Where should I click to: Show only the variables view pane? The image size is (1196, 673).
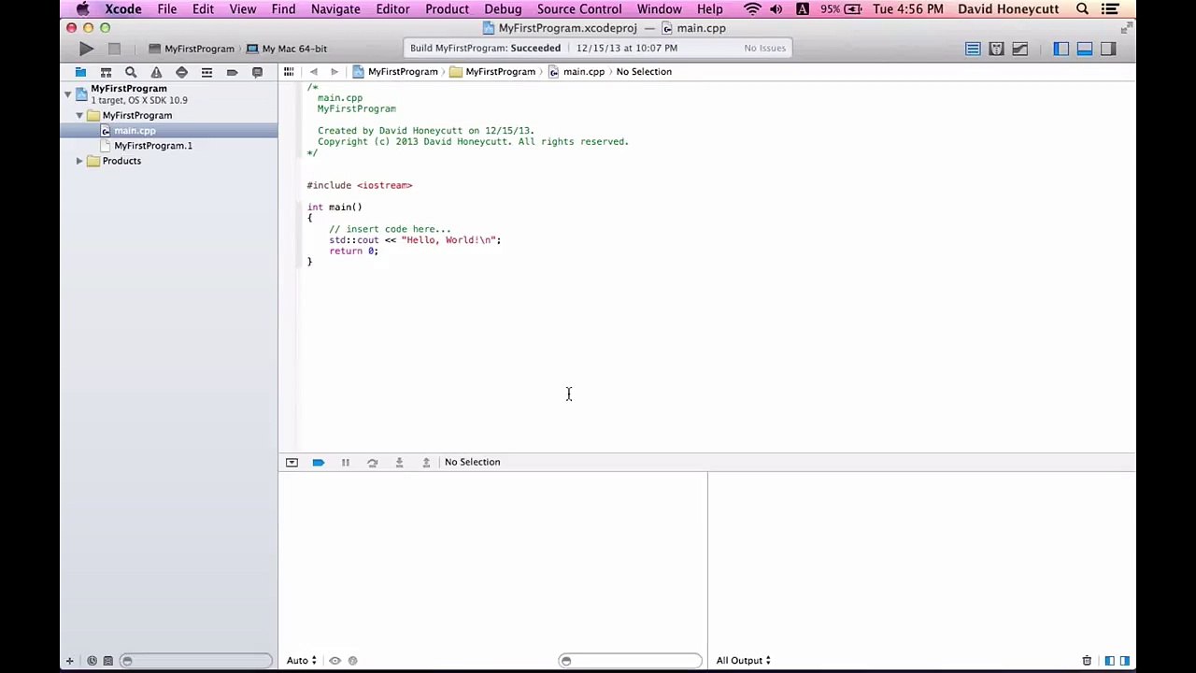point(1109,661)
